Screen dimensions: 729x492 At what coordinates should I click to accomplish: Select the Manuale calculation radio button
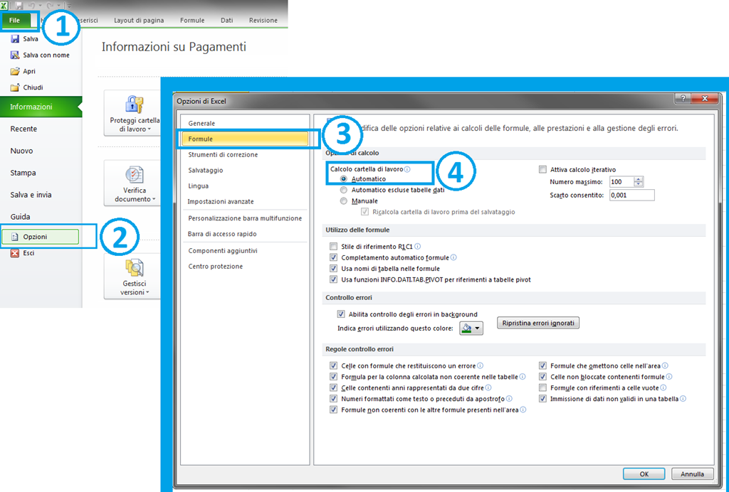pos(345,201)
